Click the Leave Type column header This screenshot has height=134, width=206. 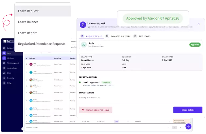[58, 58]
